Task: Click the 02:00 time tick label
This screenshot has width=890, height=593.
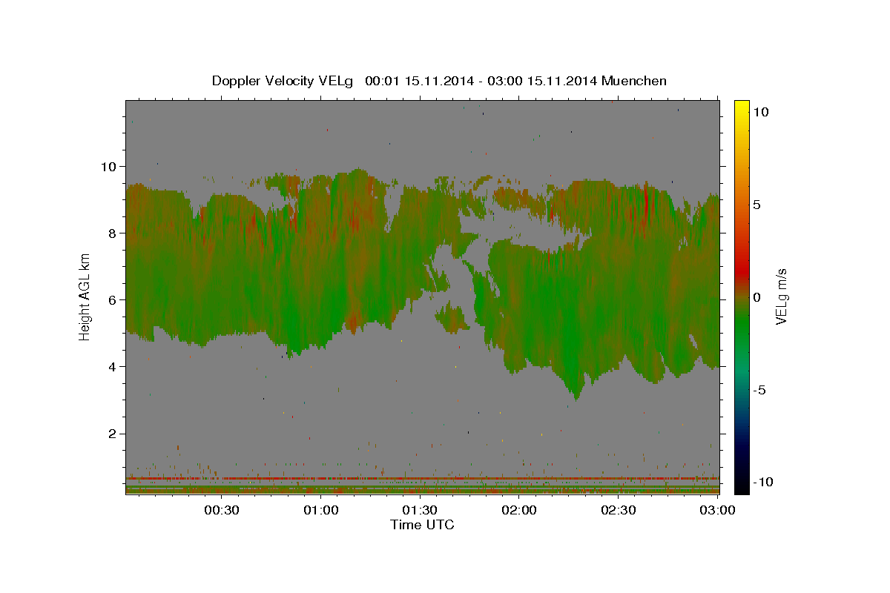Action: [519, 510]
